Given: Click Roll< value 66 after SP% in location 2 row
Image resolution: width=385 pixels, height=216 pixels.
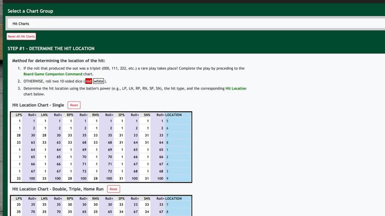Looking at the screenshot, I should coord(135,157).
